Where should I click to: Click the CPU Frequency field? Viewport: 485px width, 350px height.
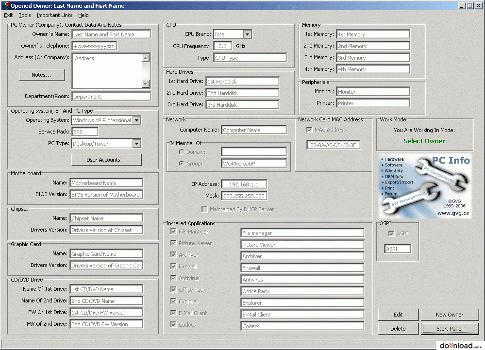pos(223,46)
